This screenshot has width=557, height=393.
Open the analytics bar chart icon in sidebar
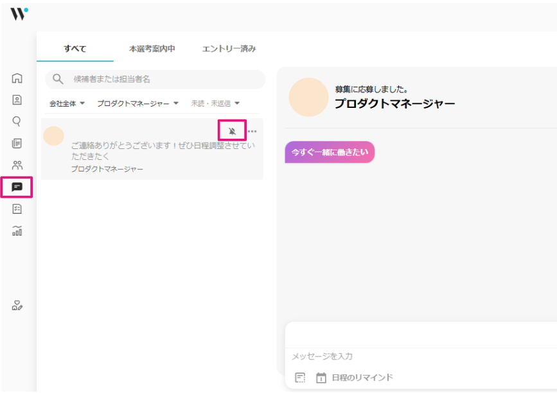click(17, 231)
